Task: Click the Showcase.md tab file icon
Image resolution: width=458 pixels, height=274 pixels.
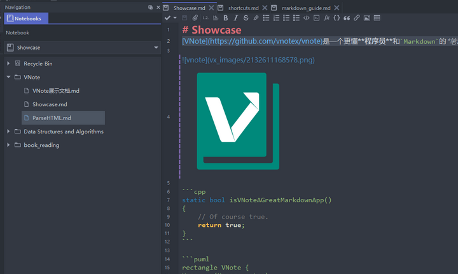Action: pos(166,8)
